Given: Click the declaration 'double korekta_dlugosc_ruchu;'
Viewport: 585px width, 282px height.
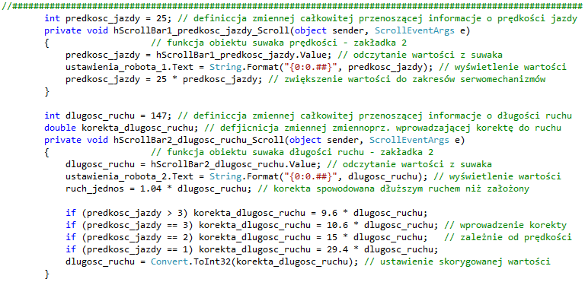Looking at the screenshot, I should point(122,128).
